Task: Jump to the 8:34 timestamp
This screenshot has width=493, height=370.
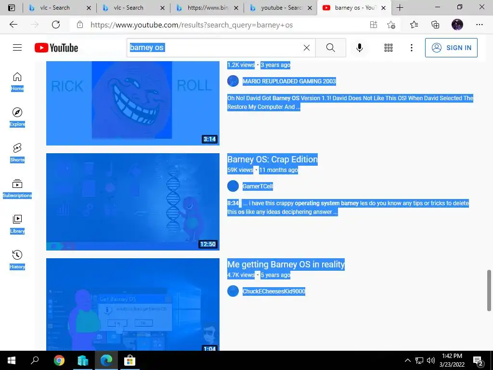Action: (233, 203)
